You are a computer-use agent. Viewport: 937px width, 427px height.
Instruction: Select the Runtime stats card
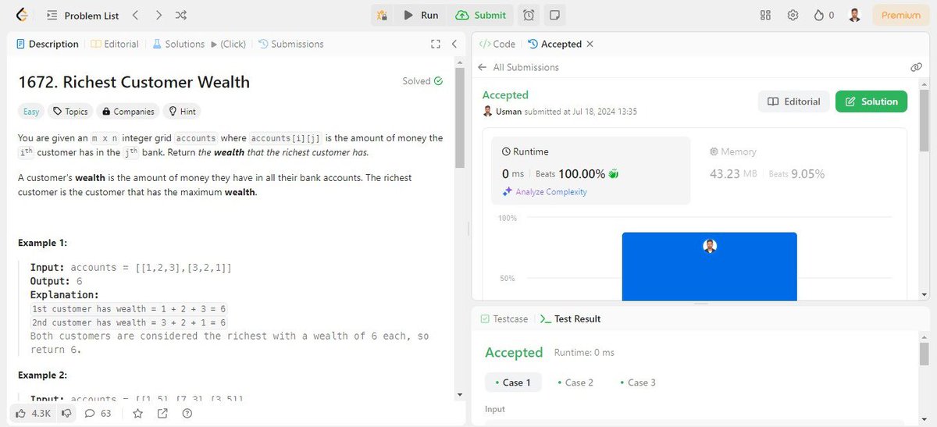[x=591, y=170]
